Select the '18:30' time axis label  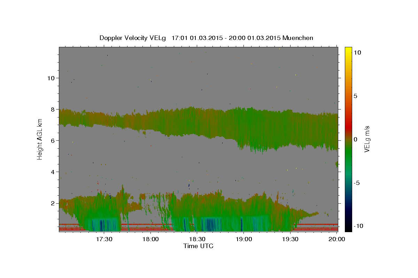coord(197,239)
